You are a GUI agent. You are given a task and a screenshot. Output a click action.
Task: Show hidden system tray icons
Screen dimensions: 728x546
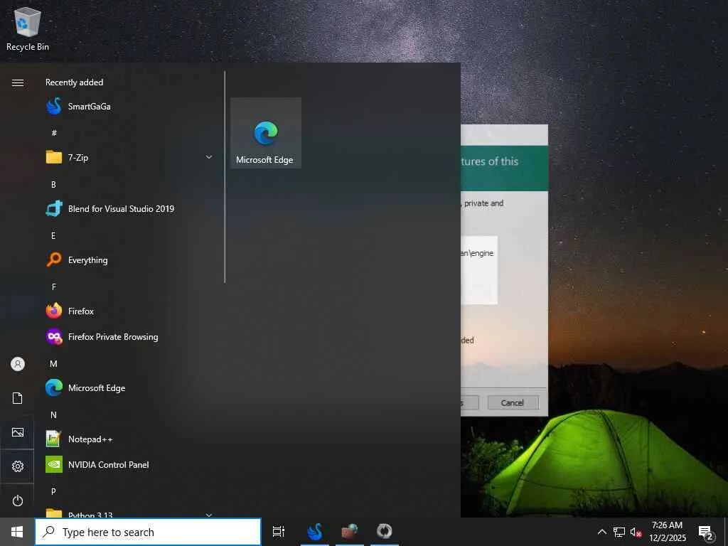(601, 532)
